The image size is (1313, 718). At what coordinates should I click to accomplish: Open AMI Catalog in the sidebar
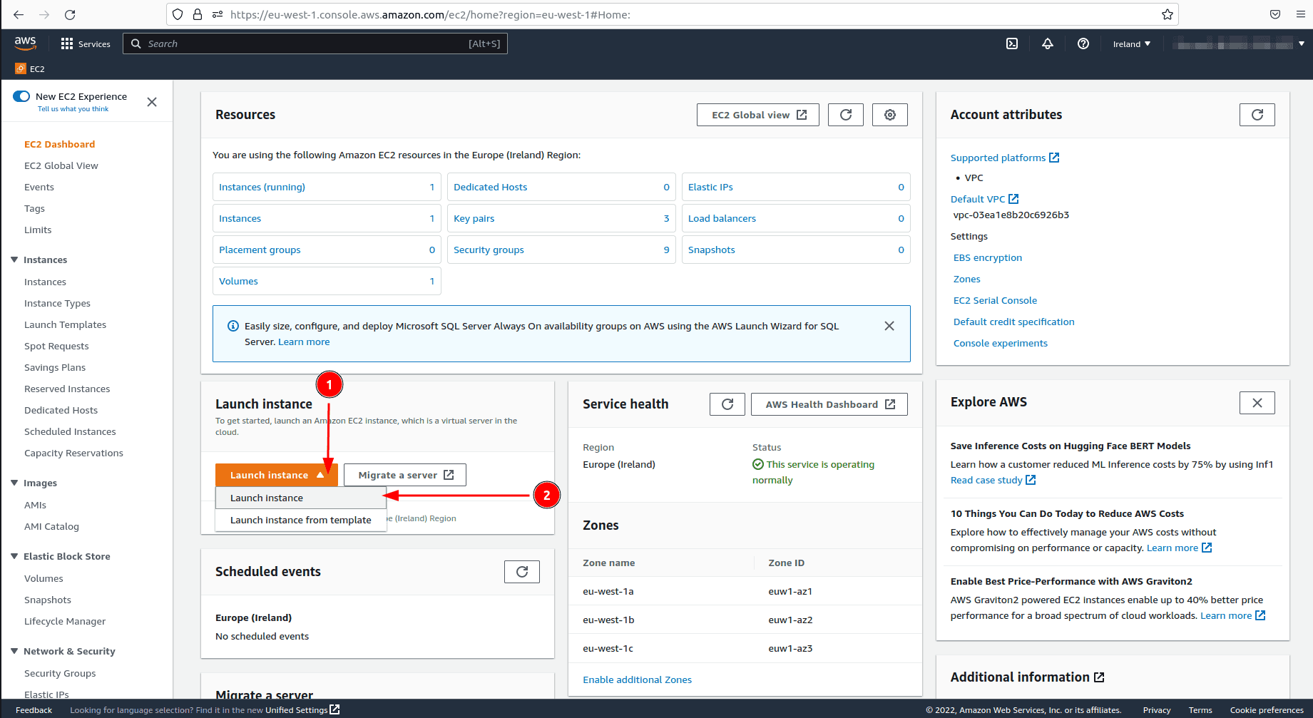51,526
